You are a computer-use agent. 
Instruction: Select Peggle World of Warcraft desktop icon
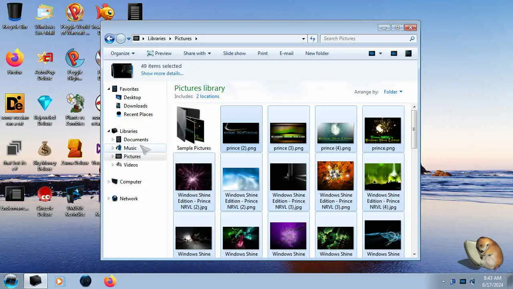click(x=75, y=19)
